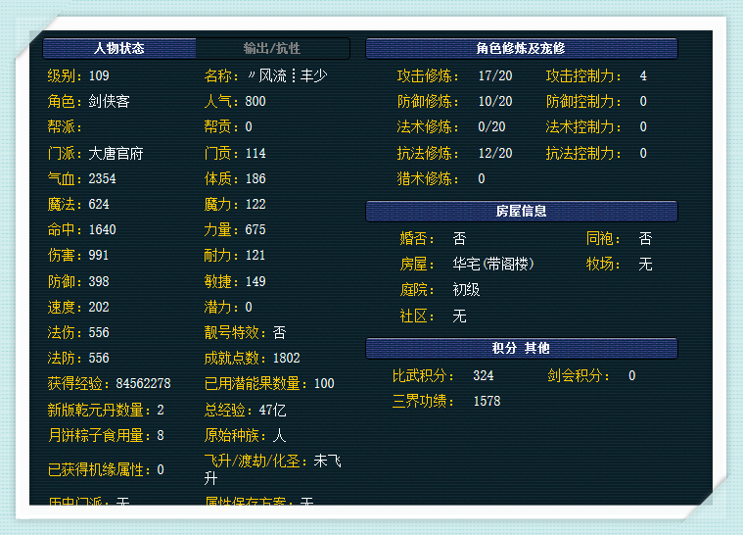Select the 总经验 value 47亿

273,411
